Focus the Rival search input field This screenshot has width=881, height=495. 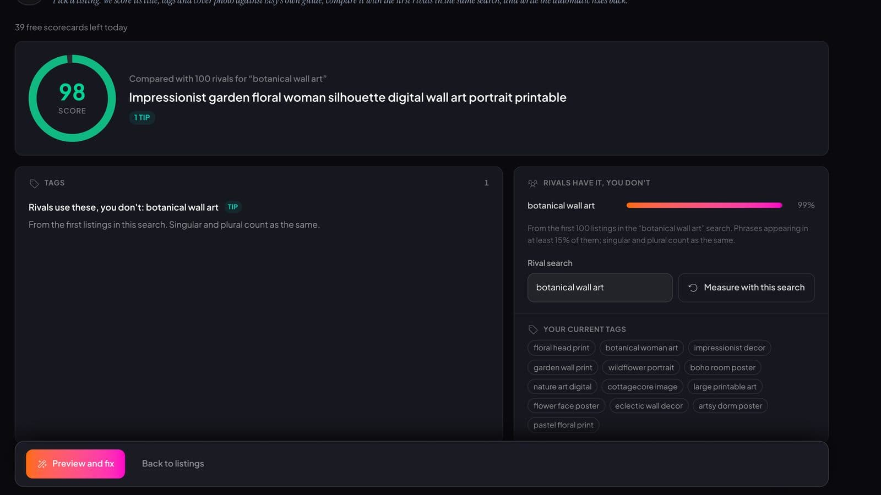point(600,288)
